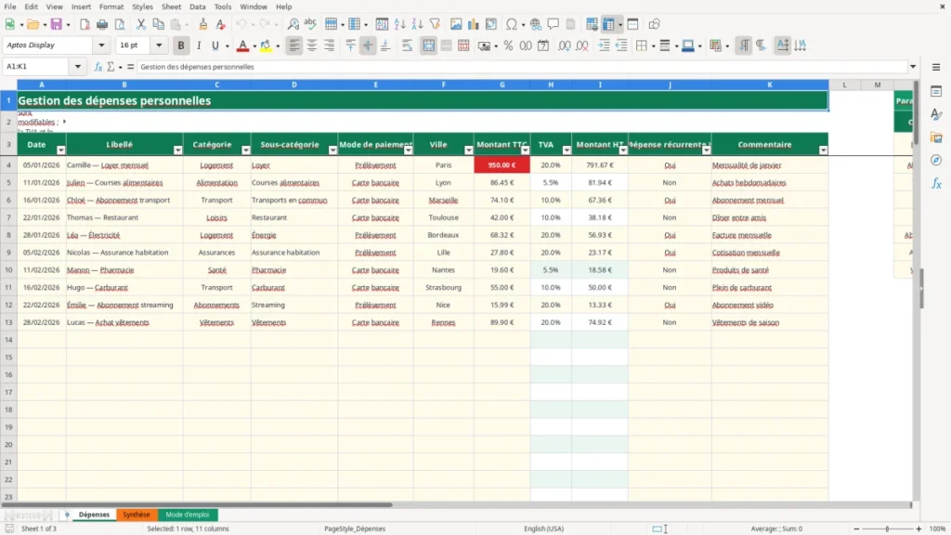Screen dimensions: 951x535
Task: Insert Image icon in toolbar
Action: tap(456, 24)
